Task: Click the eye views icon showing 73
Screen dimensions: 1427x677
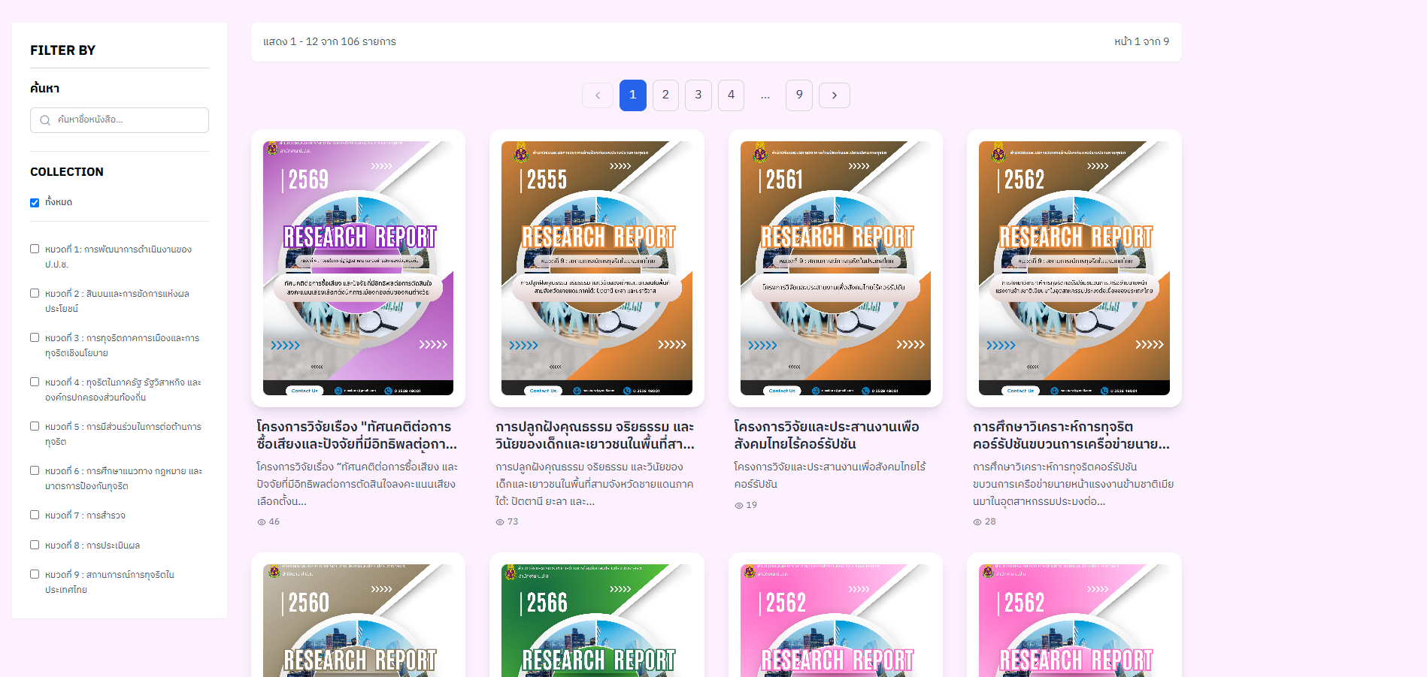Action: pos(500,522)
